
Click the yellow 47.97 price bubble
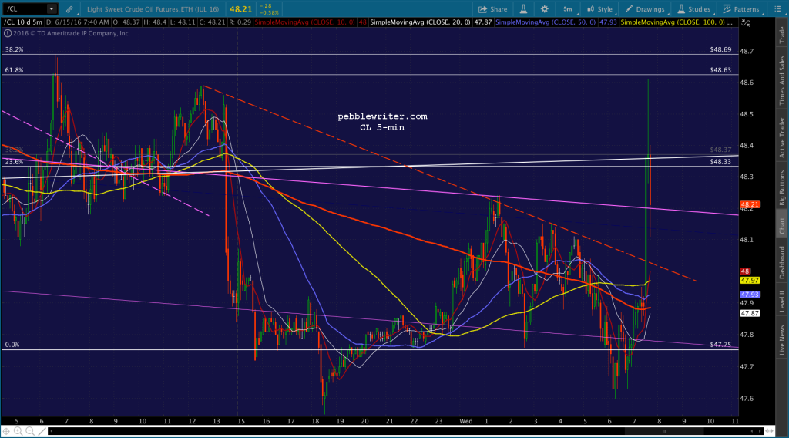click(750, 281)
